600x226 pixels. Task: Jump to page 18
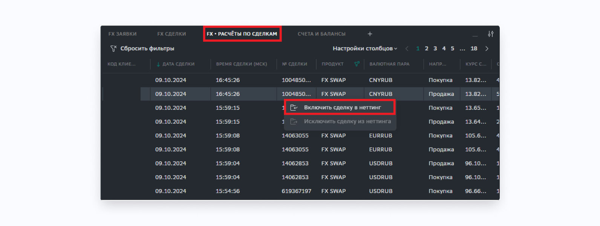(474, 49)
